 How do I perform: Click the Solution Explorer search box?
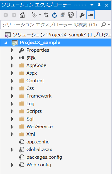50,25
